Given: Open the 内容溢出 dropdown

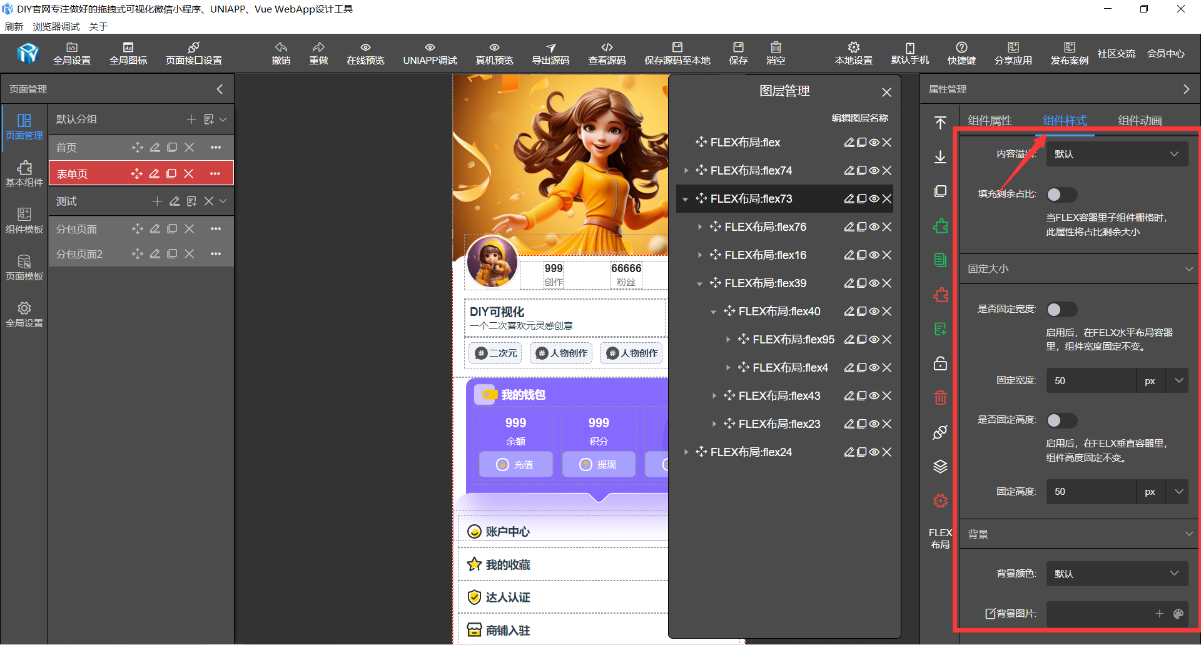Looking at the screenshot, I should [x=1117, y=154].
